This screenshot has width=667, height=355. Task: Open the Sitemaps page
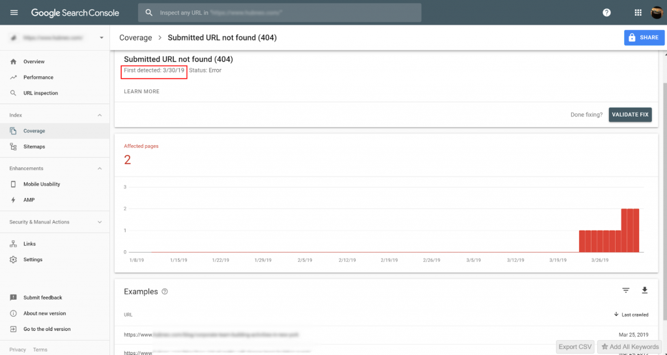(x=34, y=147)
